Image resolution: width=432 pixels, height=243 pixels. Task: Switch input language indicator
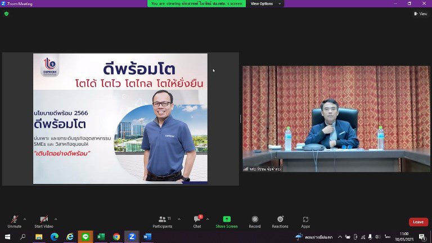[388, 237]
